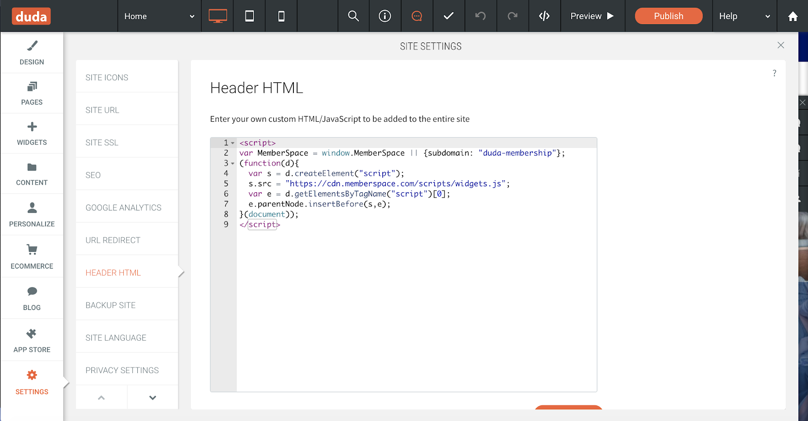The width and height of the screenshot is (808, 421).
Task: Open the Pages panel
Action: point(32,93)
